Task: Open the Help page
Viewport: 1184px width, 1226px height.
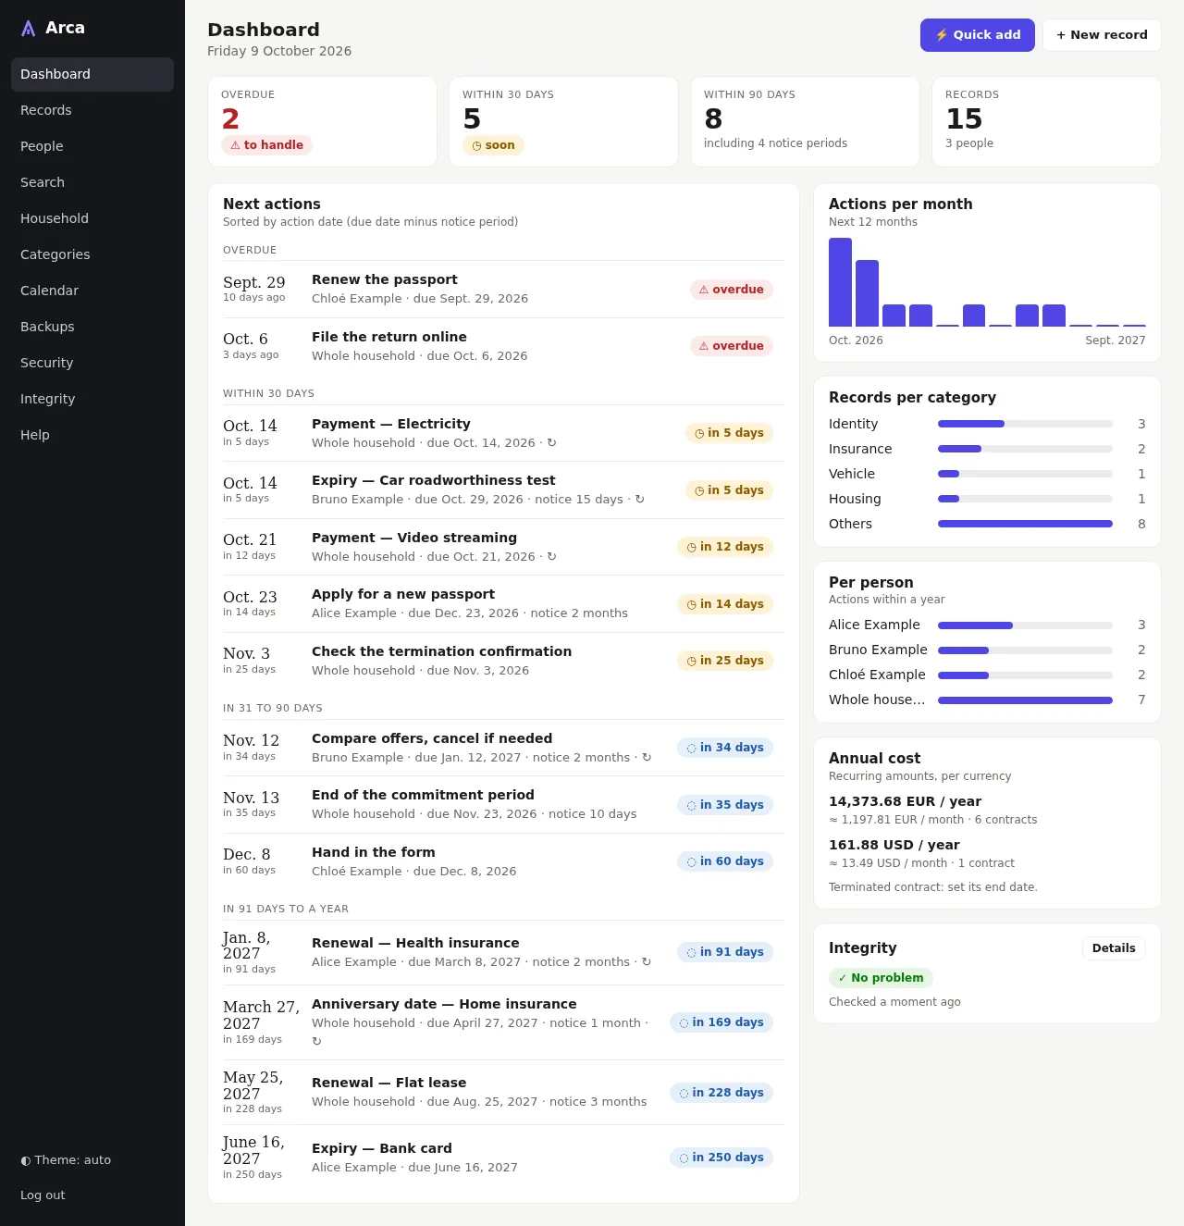Action: click(92, 435)
